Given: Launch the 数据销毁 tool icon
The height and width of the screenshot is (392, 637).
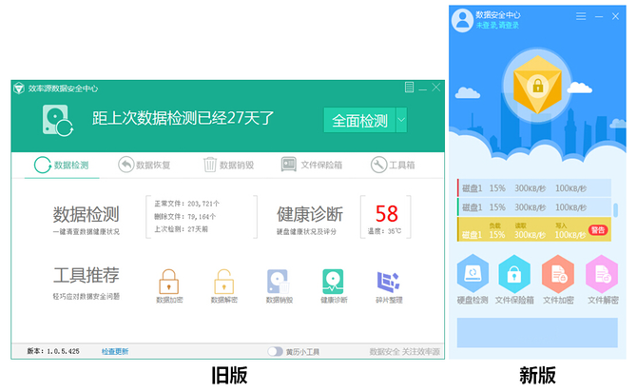Looking at the screenshot, I should [279, 282].
